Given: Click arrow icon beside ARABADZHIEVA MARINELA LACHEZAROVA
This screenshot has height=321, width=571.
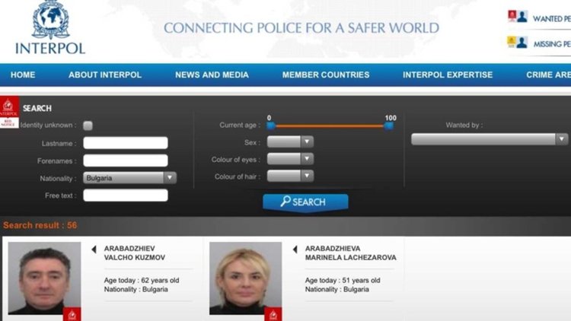Looking at the screenshot, I should [x=295, y=249].
